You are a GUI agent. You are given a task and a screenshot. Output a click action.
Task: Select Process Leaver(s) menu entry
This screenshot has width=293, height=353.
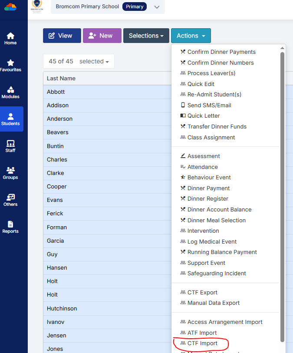click(x=211, y=73)
